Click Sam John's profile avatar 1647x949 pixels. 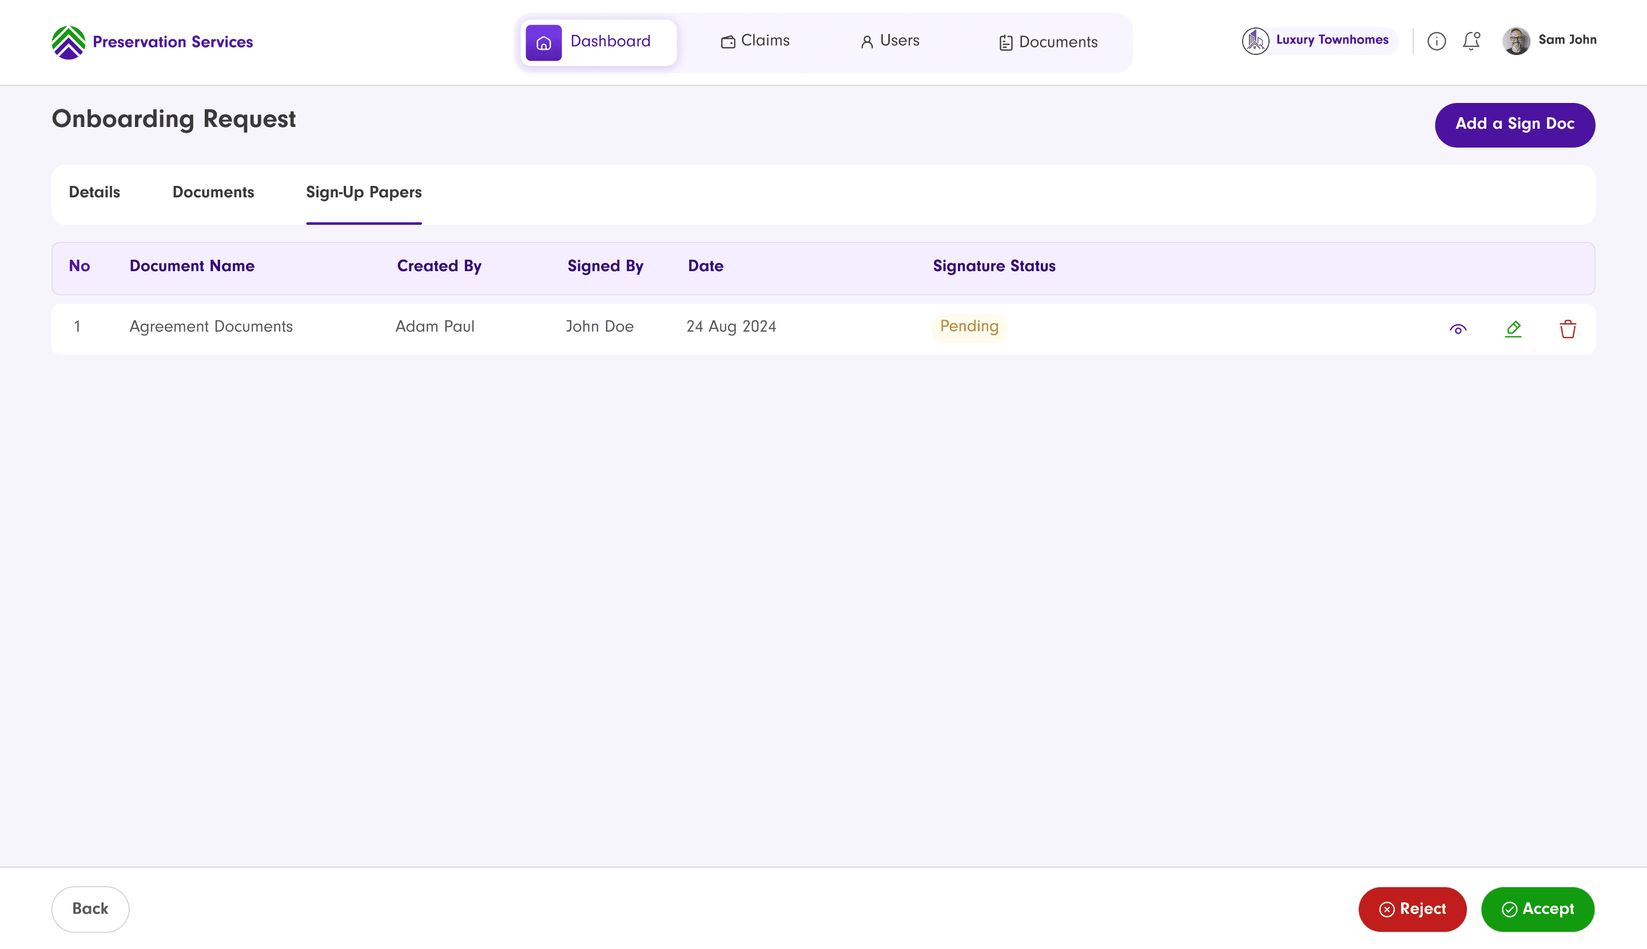(1515, 41)
